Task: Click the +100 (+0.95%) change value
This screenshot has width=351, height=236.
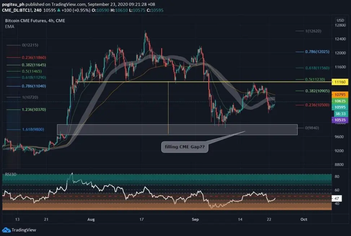Action: point(76,10)
